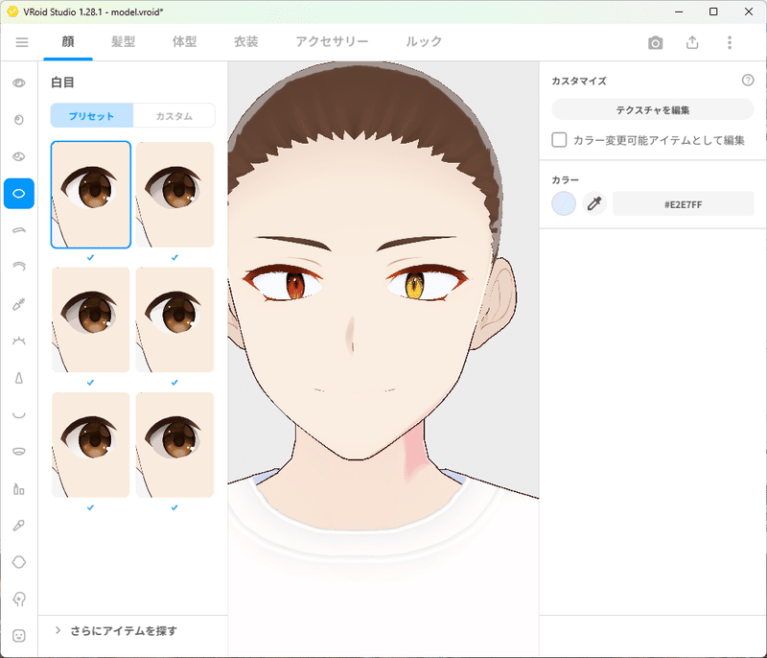Open the mouth curve category in sidebar
Screen dimensions: 767x658
(x=19, y=415)
